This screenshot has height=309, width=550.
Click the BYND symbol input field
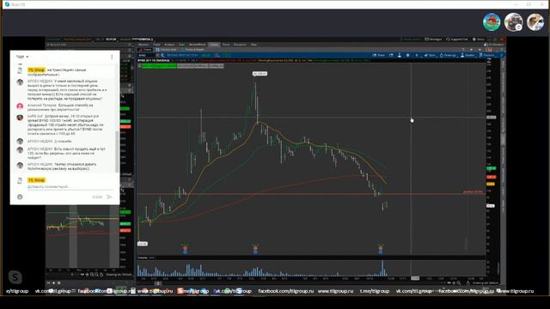[x=146, y=55]
